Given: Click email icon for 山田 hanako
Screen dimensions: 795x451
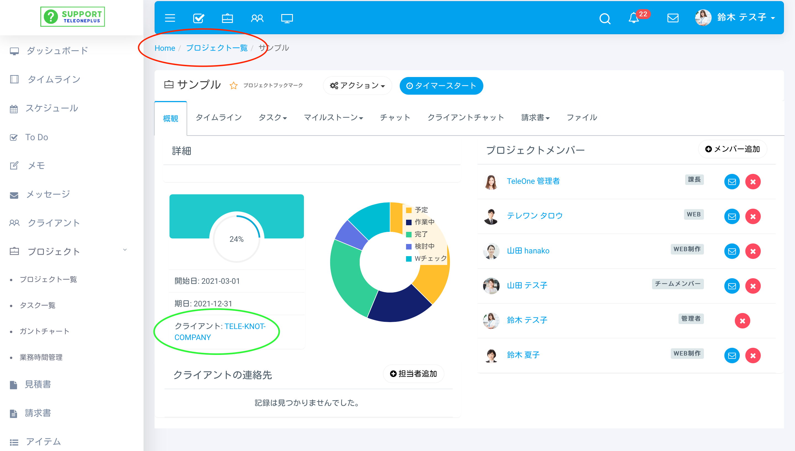Looking at the screenshot, I should 732,251.
